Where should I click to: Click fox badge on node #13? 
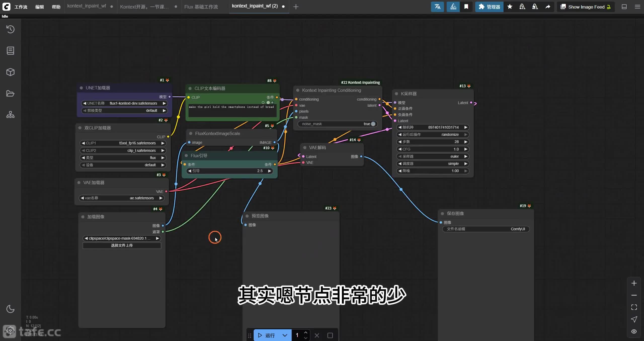[469, 86]
